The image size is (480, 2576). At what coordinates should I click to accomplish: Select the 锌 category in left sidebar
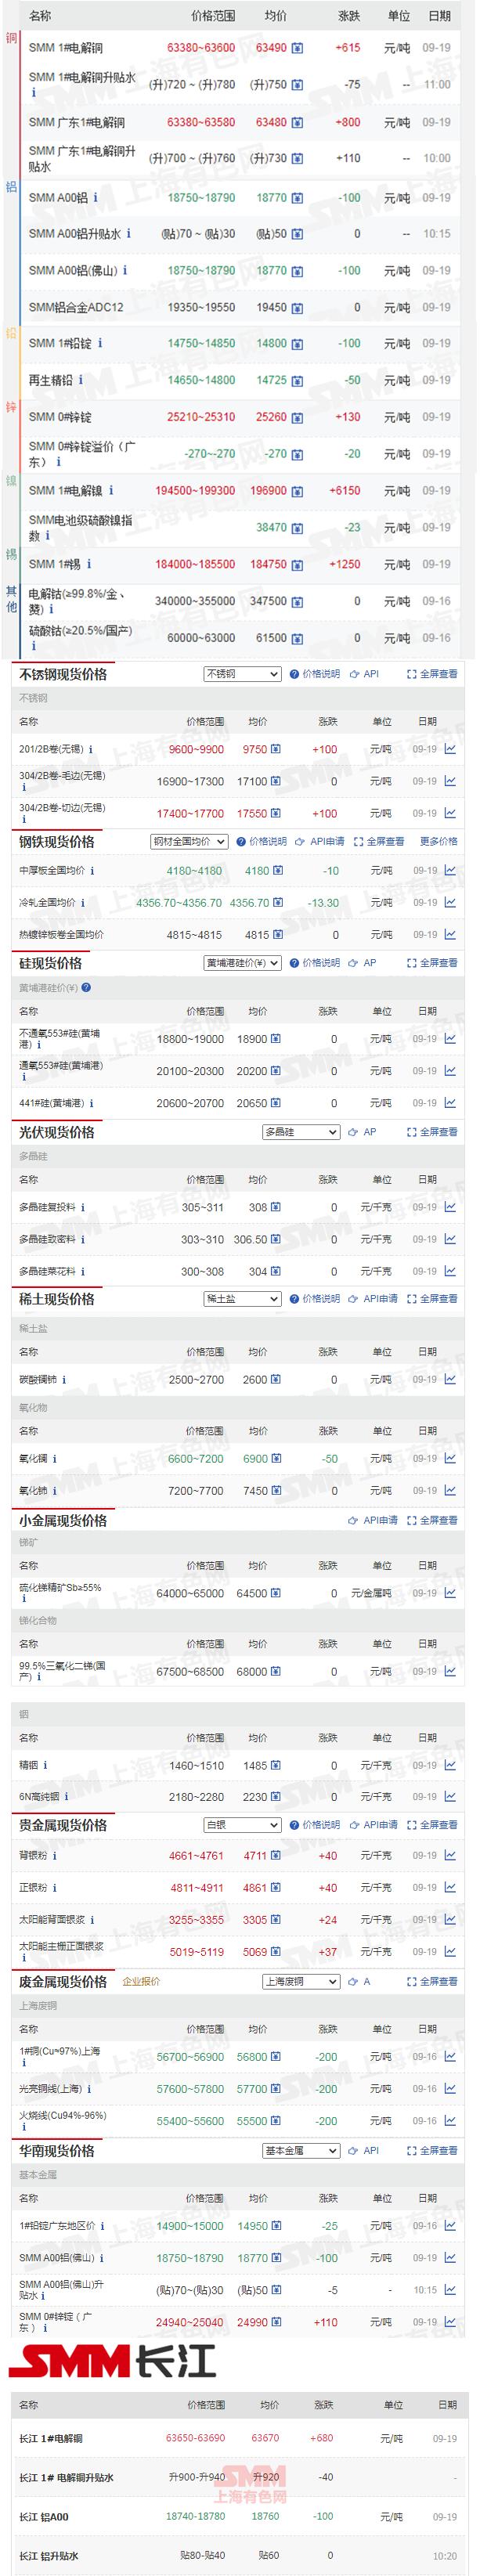click(x=11, y=407)
